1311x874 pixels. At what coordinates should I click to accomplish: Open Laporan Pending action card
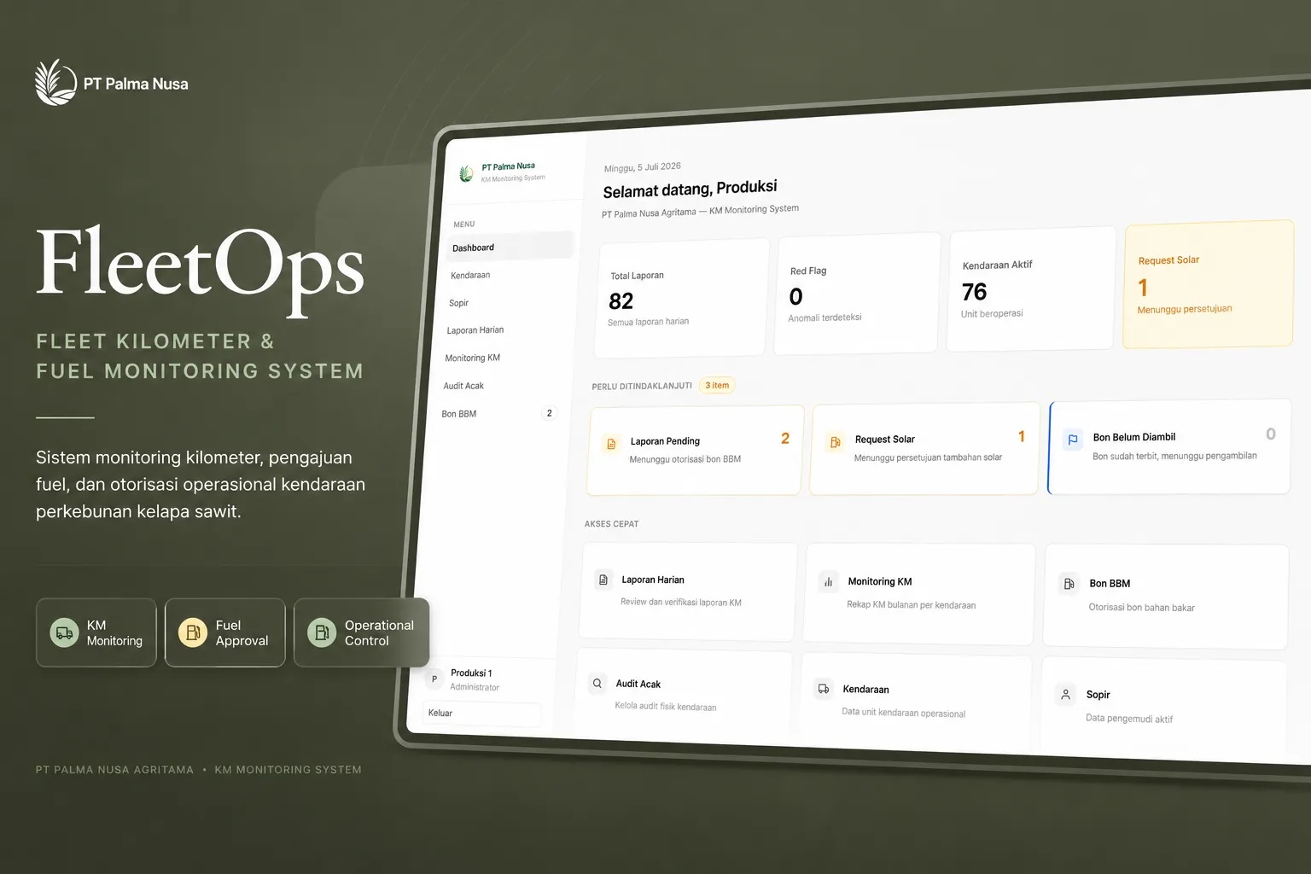click(696, 450)
